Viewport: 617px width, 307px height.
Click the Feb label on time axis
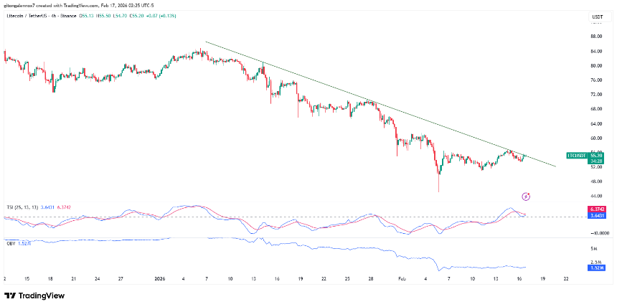[402, 278]
